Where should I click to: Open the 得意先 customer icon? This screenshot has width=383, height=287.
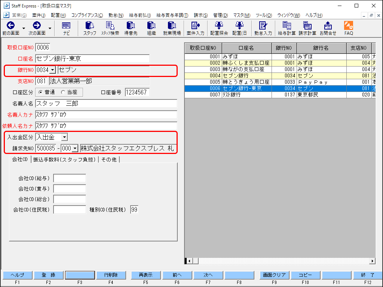coord(131,28)
